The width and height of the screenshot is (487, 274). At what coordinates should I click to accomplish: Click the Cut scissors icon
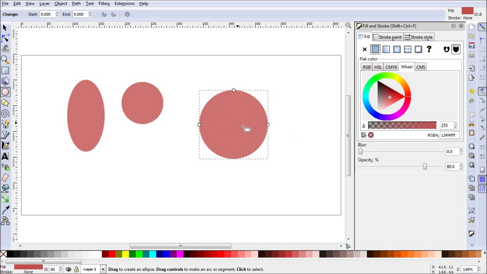tap(472, 124)
